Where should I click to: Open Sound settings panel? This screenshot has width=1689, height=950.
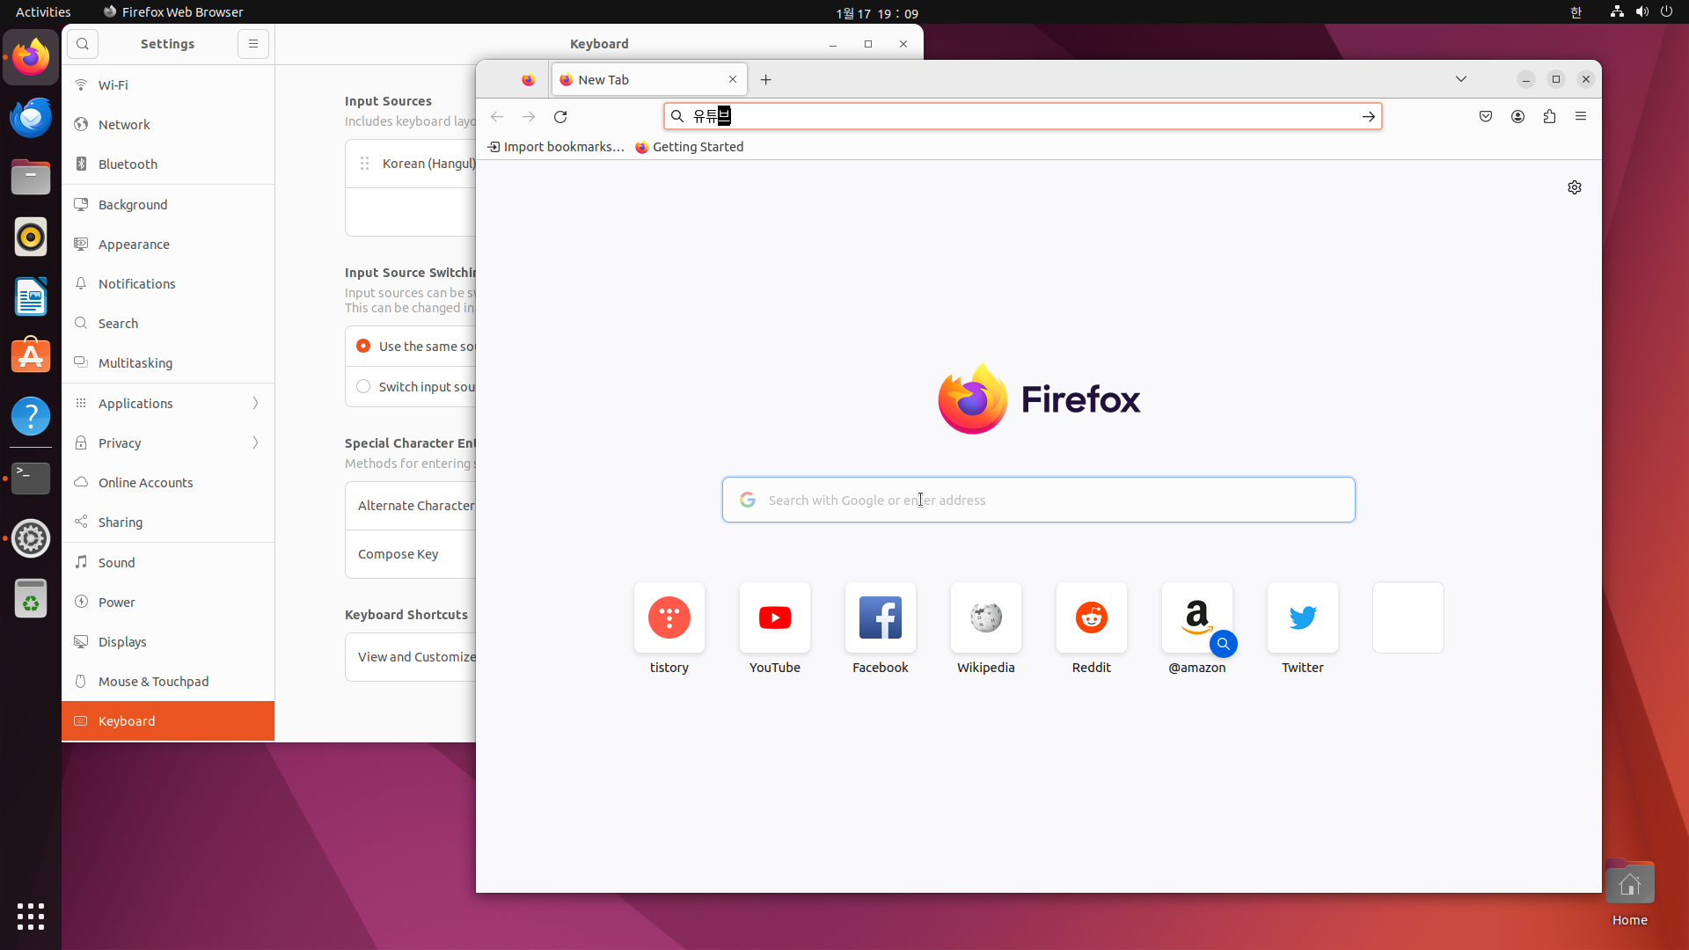168,563
